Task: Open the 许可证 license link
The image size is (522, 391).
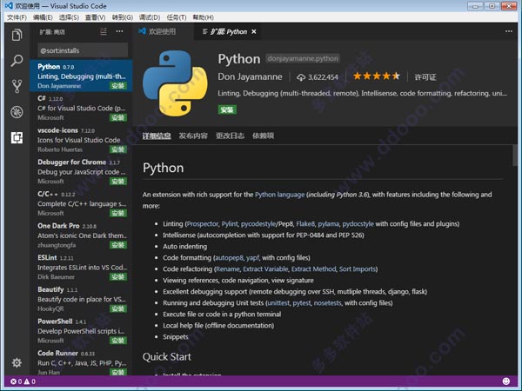Action: [425, 77]
